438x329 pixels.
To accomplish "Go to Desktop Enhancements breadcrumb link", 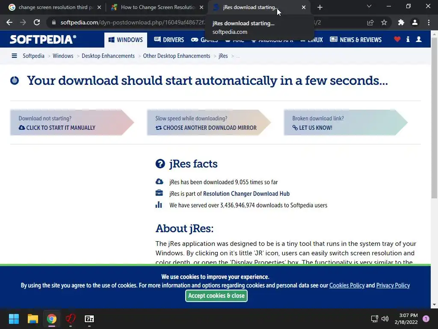I will (x=108, y=56).
